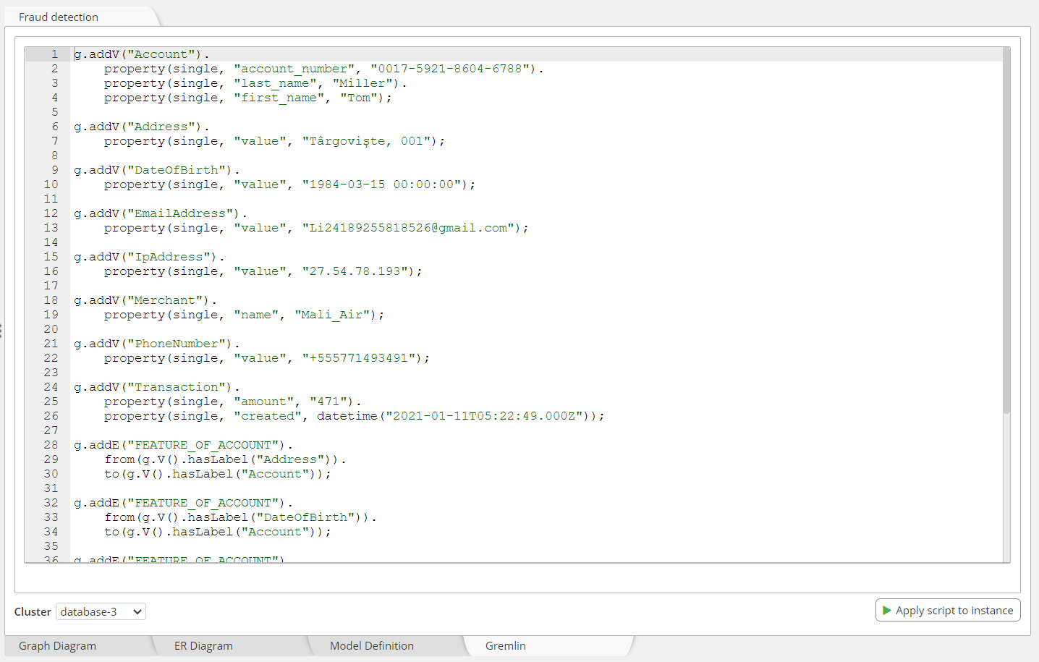Click the code editor vertical scrollbar thumb

point(1006,232)
